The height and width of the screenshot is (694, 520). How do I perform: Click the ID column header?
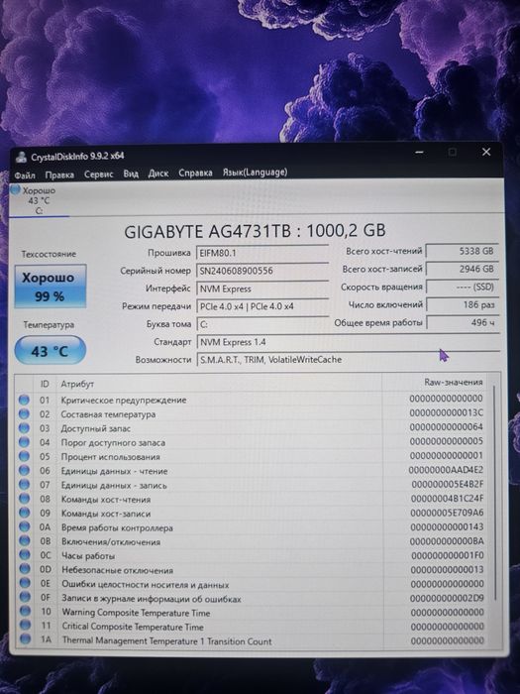45,384
